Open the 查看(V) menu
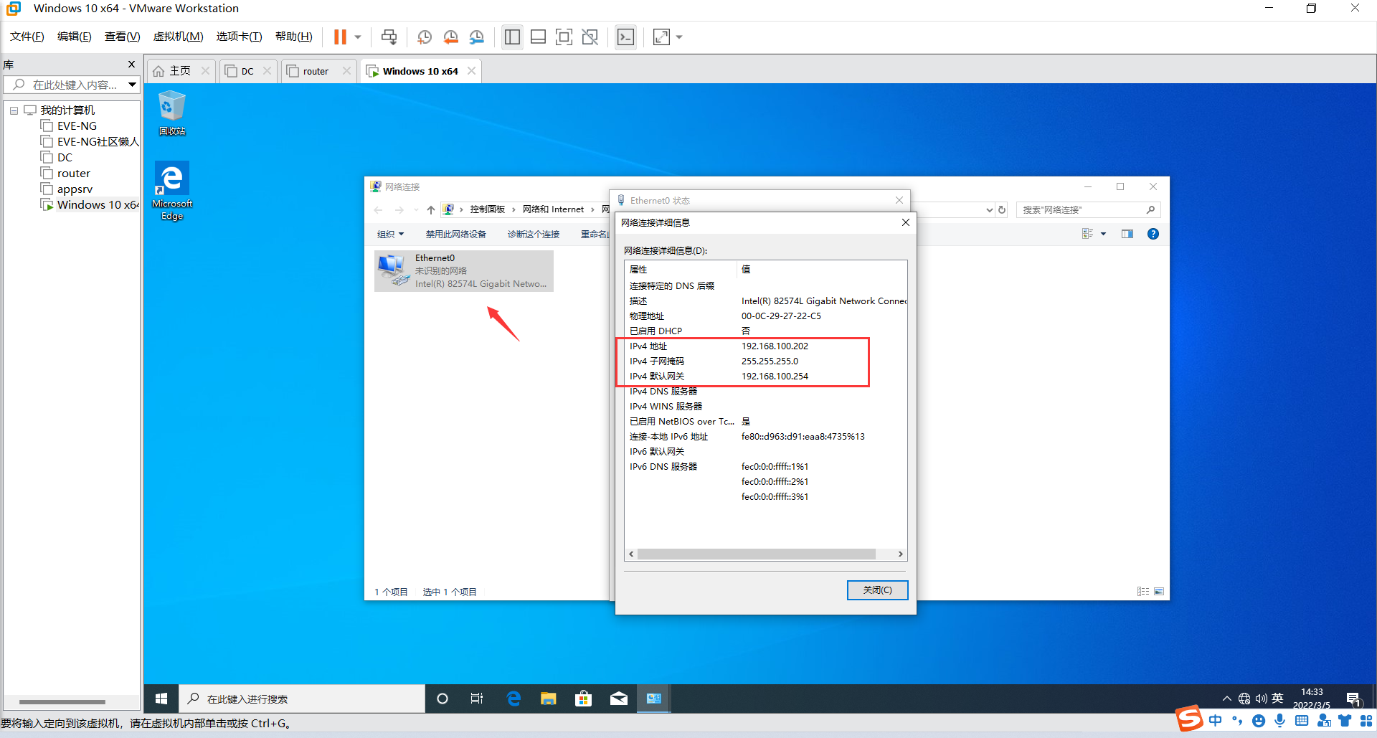 click(123, 37)
